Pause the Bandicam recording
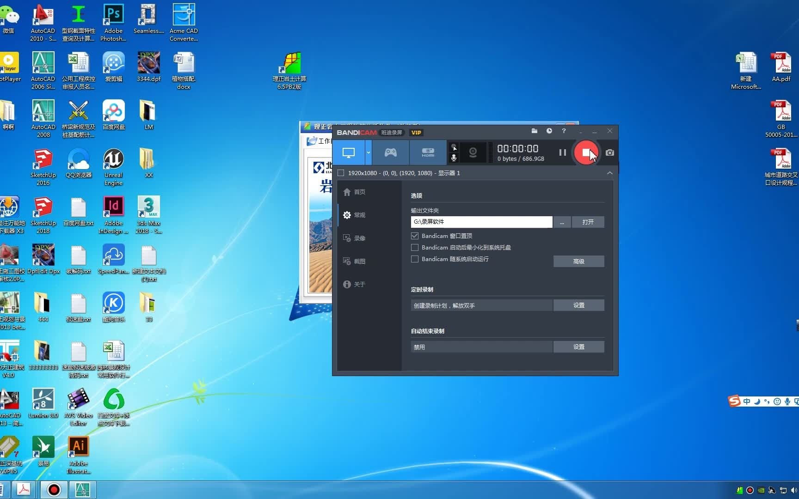 pos(562,152)
